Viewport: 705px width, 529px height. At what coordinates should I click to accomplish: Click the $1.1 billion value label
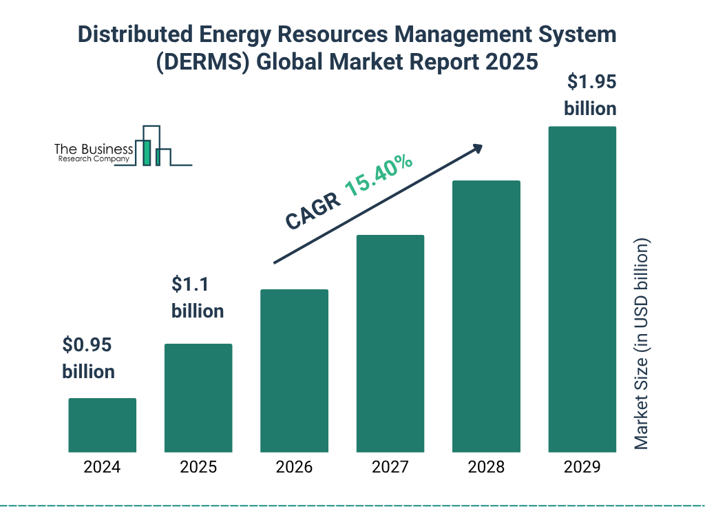[198, 298]
